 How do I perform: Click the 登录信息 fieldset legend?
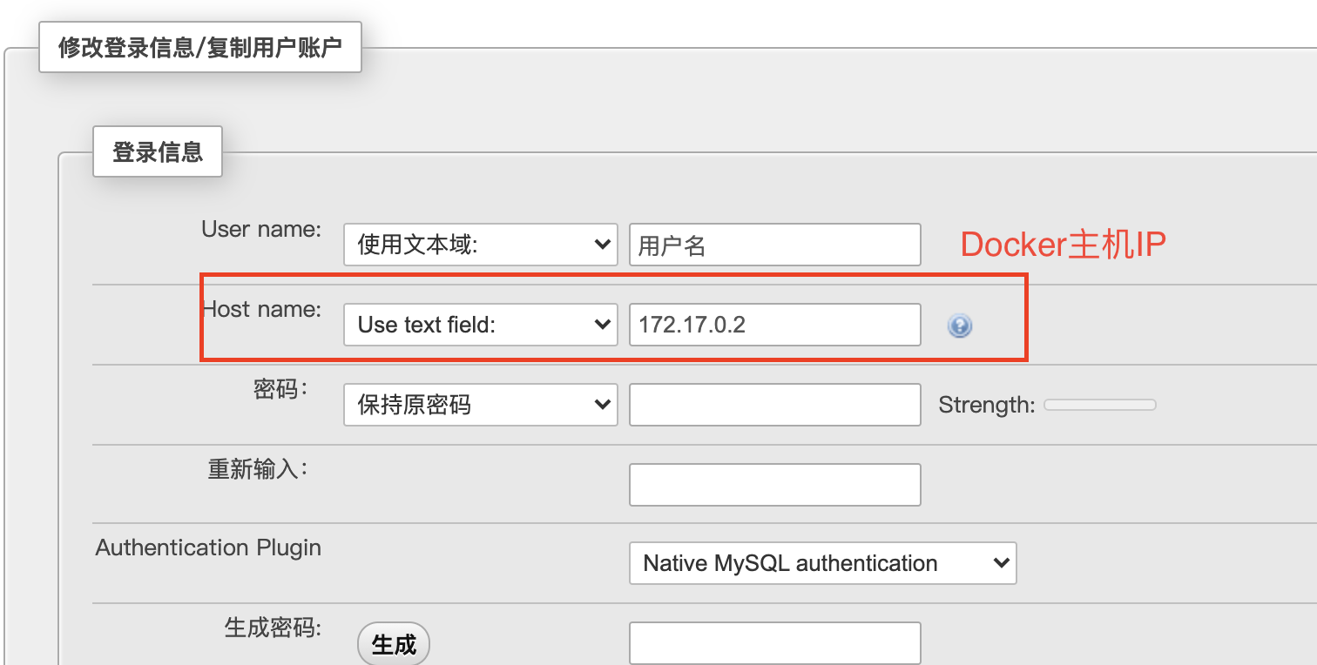[158, 152]
